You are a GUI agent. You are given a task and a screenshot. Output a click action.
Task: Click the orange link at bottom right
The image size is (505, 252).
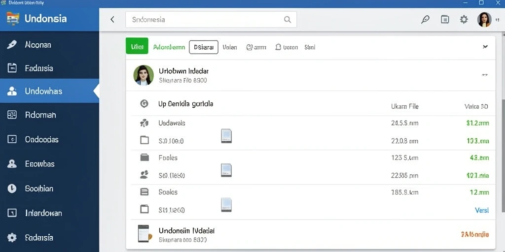pyautogui.click(x=475, y=234)
